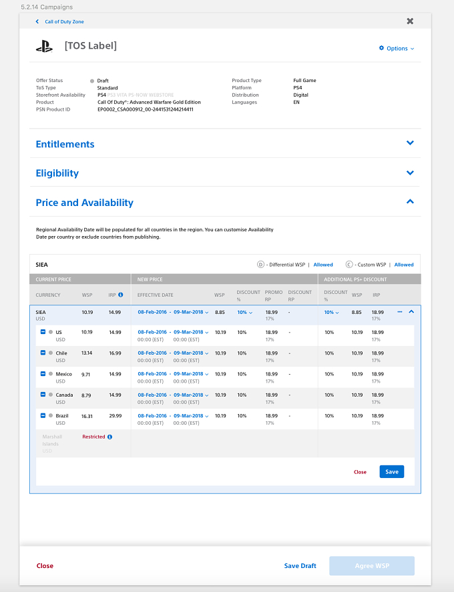Click the Restricted info icon for Marshall Islands
This screenshot has width=454, height=592.
109,437
